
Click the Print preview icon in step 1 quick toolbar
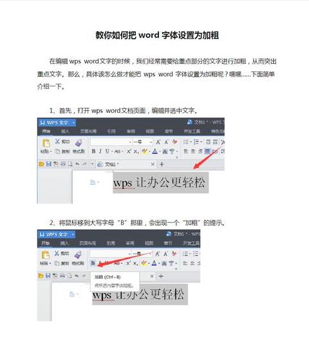[x=70, y=164]
